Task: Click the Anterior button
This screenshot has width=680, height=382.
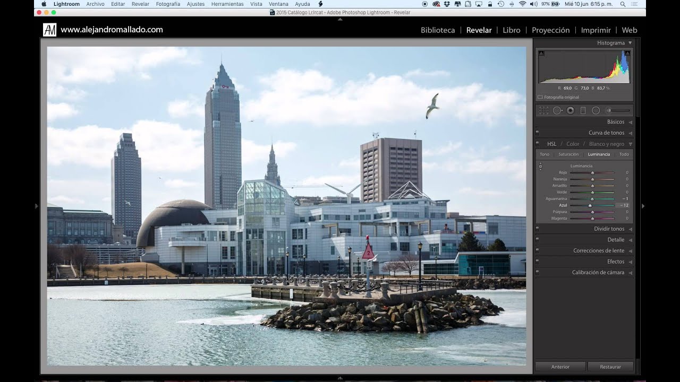Action: (x=560, y=367)
